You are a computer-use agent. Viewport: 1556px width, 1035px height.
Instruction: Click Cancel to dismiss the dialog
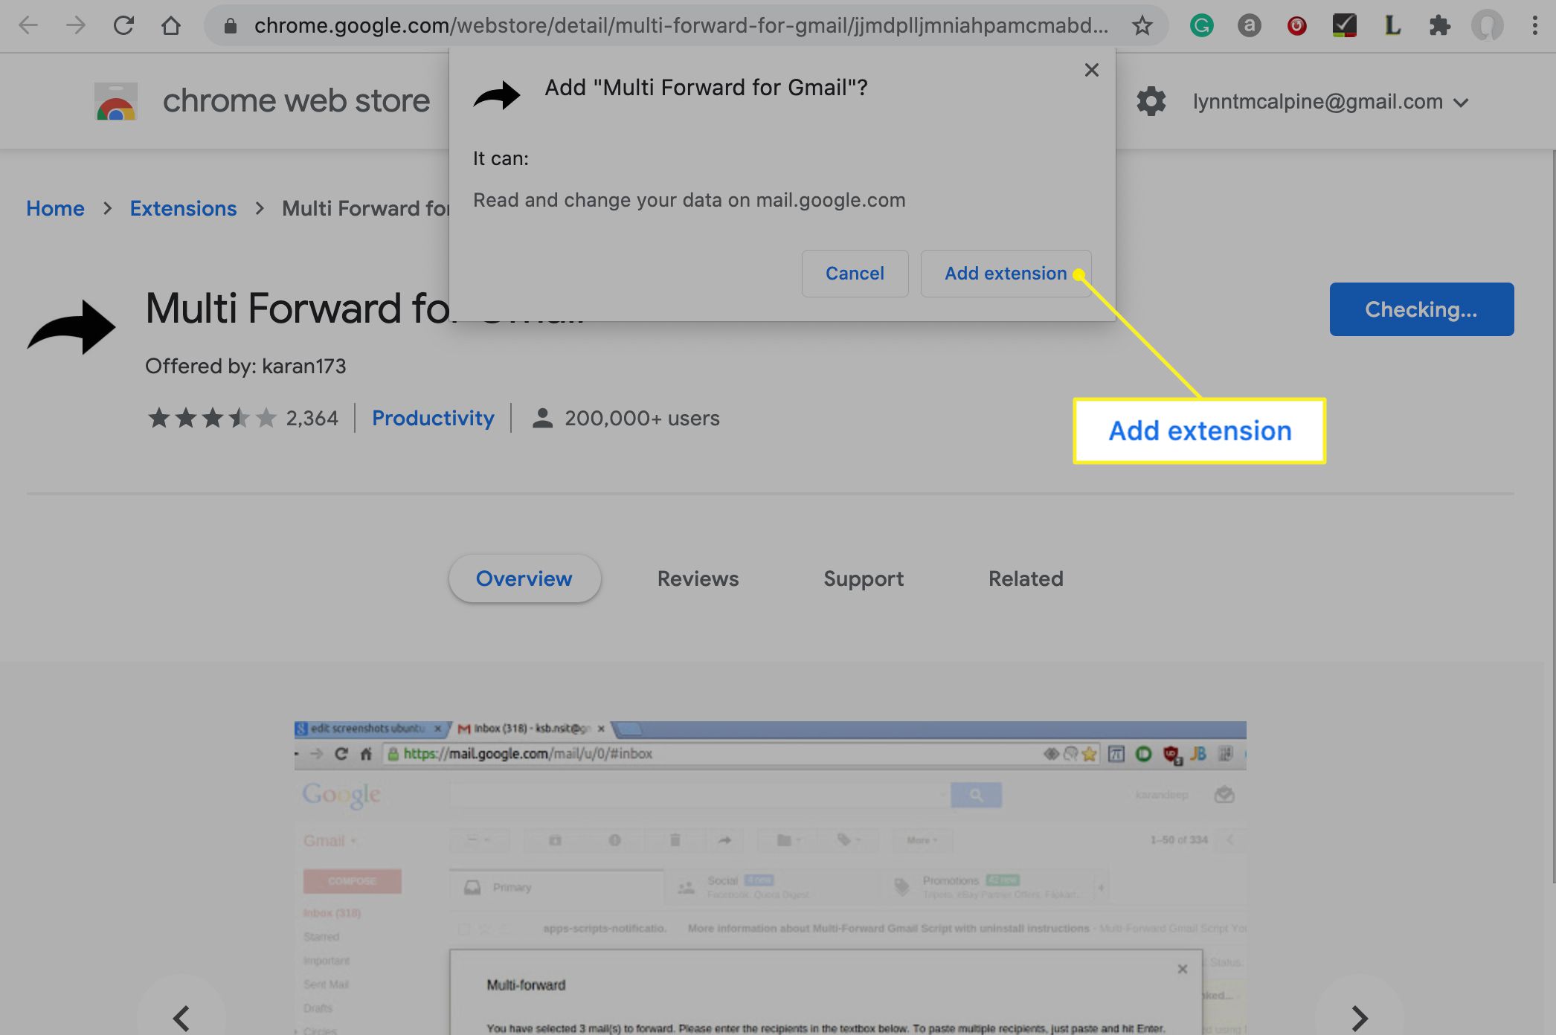click(x=855, y=274)
